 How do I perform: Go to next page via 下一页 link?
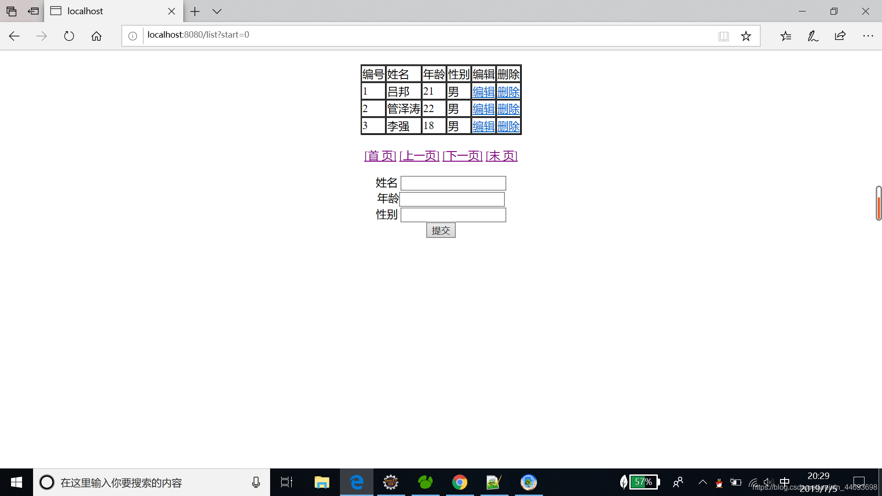pyautogui.click(x=462, y=156)
